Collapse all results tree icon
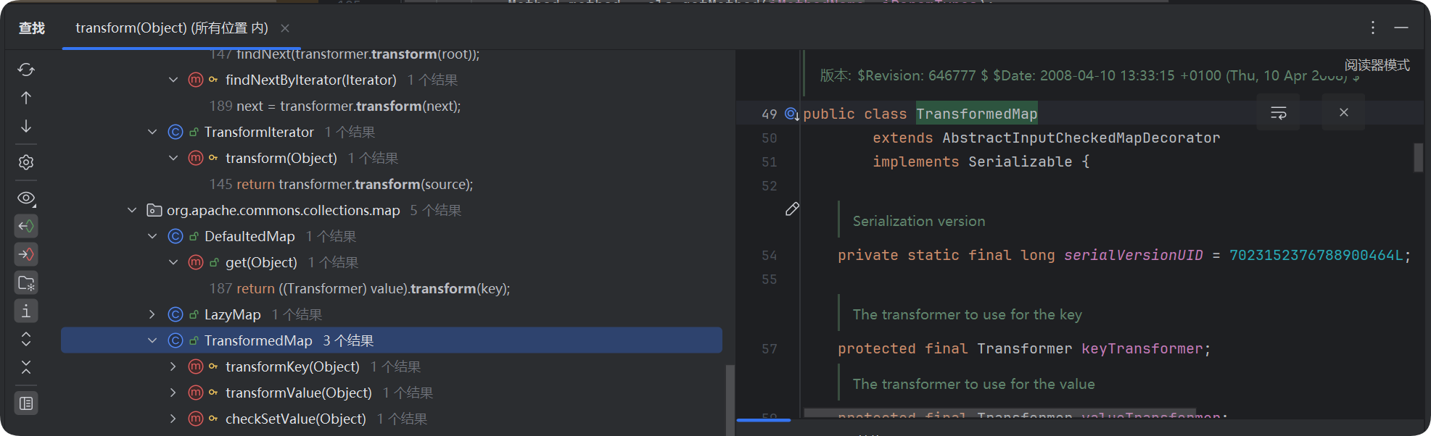 click(x=26, y=367)
